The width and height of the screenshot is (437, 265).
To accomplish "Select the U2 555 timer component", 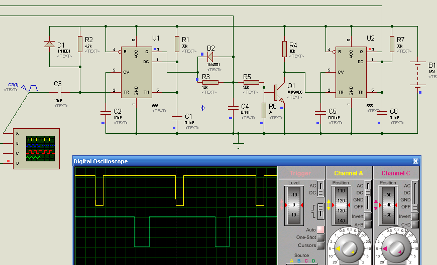I will [x=351, y=73].
